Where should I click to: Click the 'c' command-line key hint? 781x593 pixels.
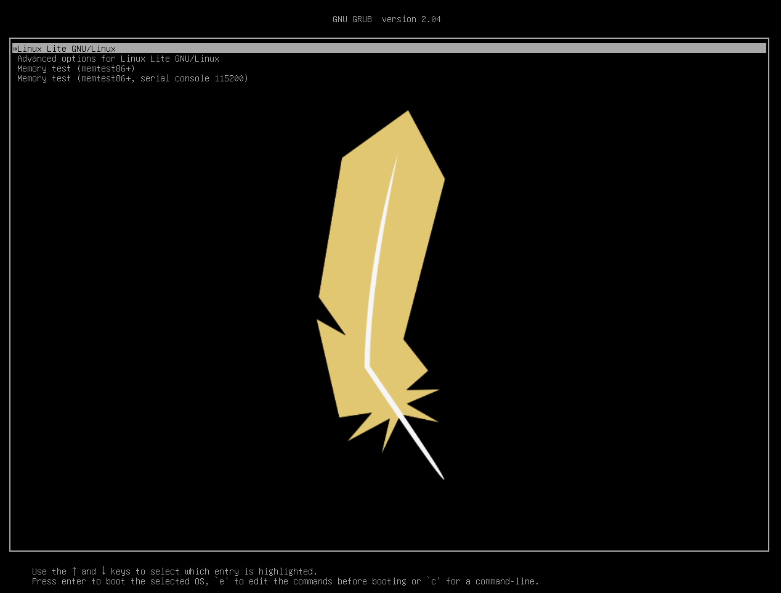point(434,581)
